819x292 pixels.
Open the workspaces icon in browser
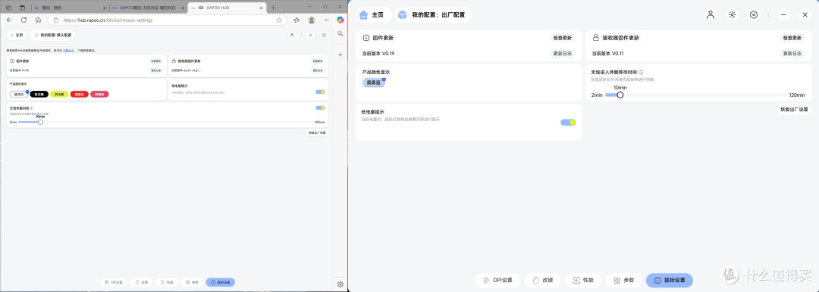[x=8, y=8]
